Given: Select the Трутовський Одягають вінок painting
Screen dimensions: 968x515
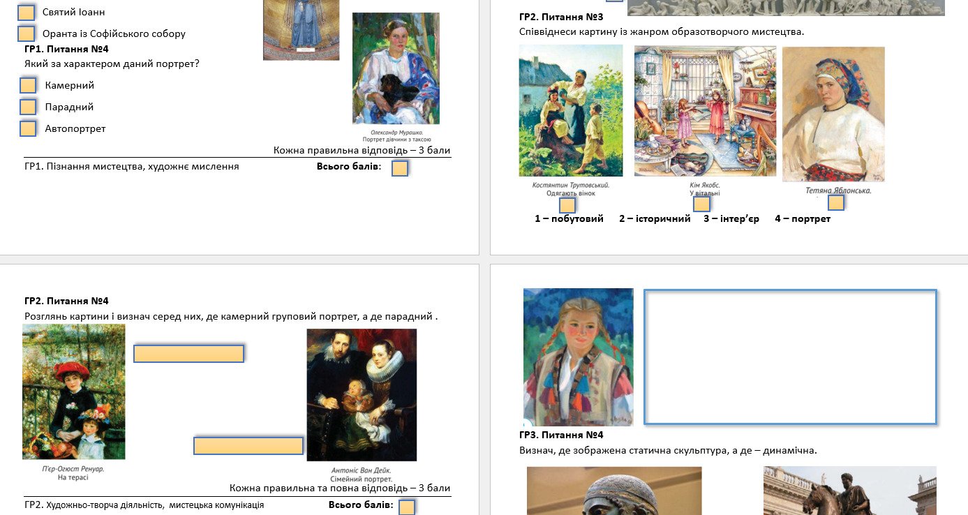Looking at the screenshot, I should [x=571, y=110].
